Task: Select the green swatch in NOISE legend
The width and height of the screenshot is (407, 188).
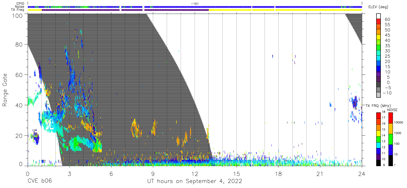Action: tap(390, 139)
